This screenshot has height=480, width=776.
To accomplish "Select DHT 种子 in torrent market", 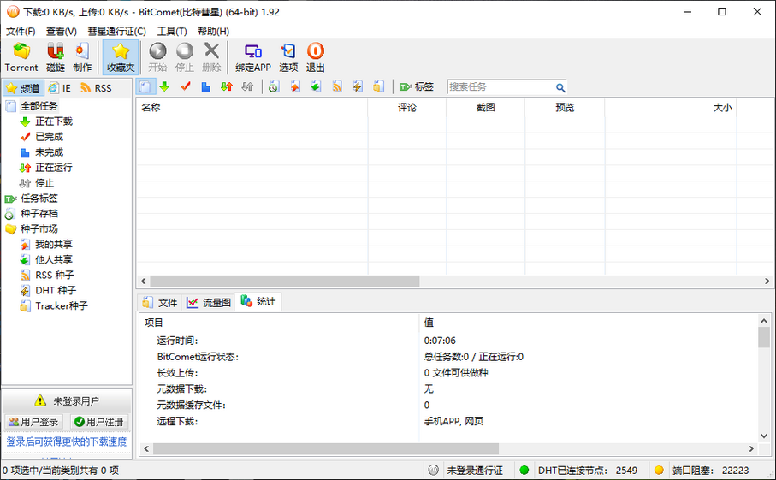I will (x=55, y=290).
